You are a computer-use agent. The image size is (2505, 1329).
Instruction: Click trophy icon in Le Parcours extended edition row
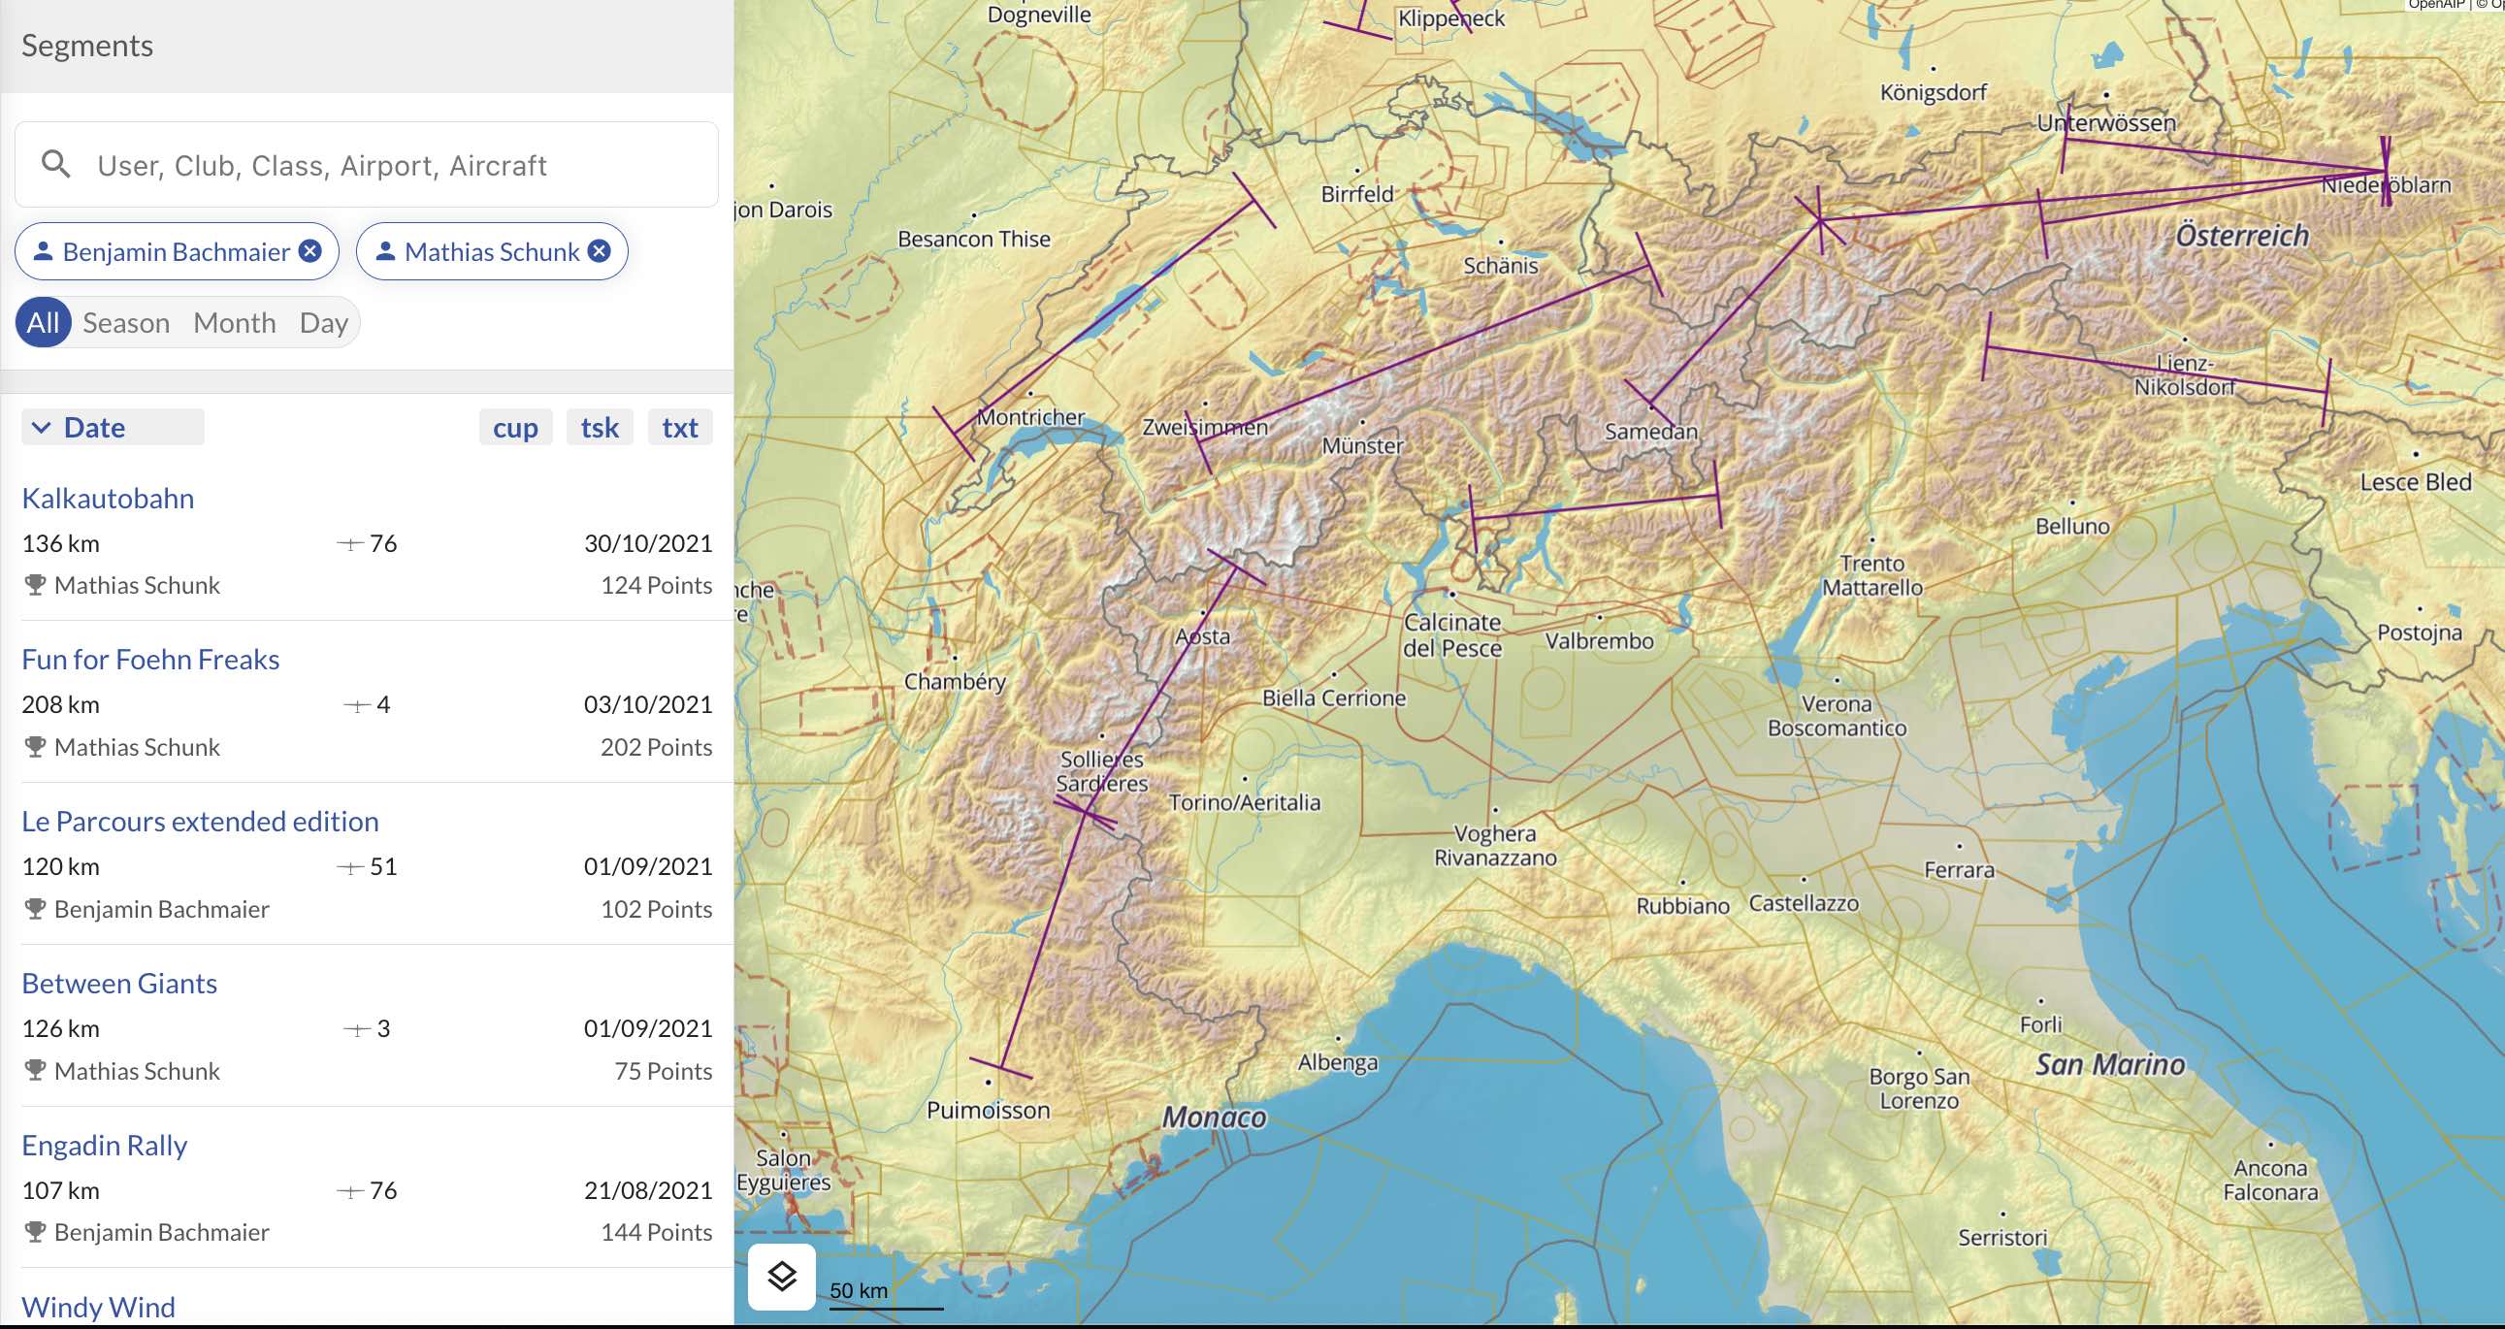pos(35,909)
